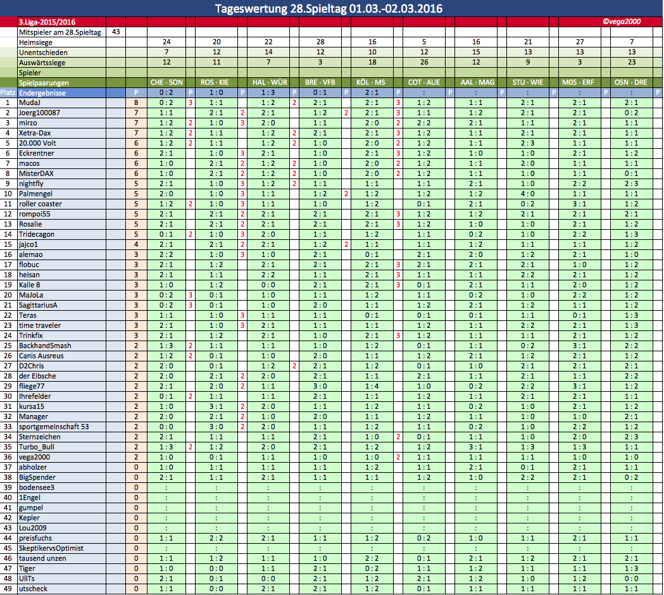The image size is (664, 595).
Task: Select the BRE · VFB match header
Action: click(x=320, y=82)
